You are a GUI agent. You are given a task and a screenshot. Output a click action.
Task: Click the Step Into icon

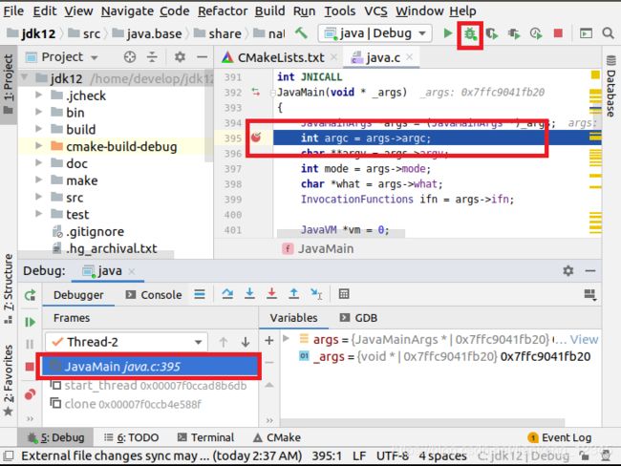249,294
